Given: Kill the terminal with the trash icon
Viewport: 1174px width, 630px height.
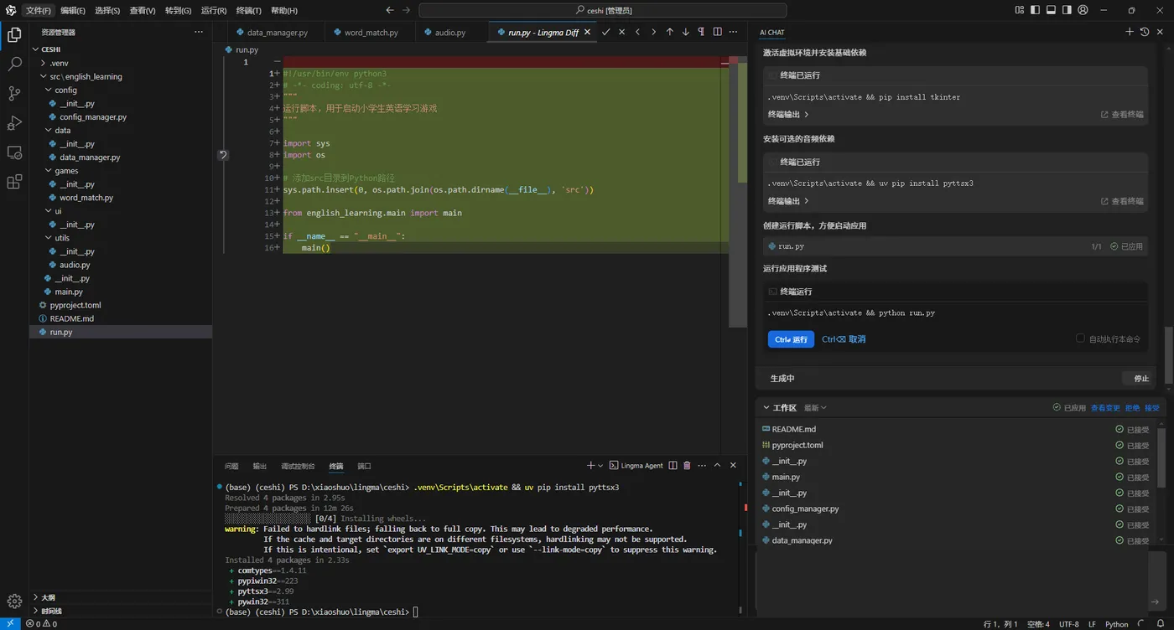Looking at the screenshot, I should [687, 466].
